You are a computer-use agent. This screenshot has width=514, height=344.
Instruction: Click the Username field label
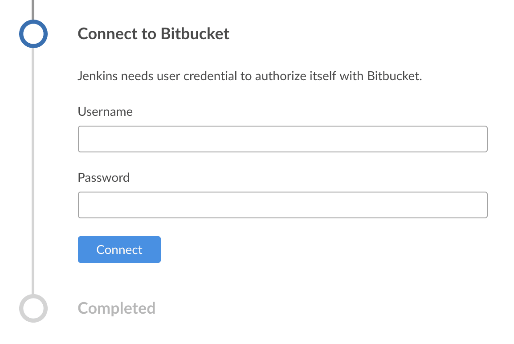pos(105,112)
